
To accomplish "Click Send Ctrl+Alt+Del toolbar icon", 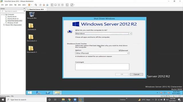I will point(36,5).
